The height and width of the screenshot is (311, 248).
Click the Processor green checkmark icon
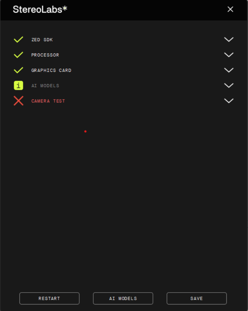[x=18, y=55]
